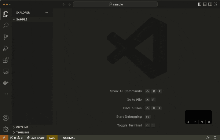Open the Customize Layout icon
This screenshot has width=220, height=140.
[x=215, y=4]
